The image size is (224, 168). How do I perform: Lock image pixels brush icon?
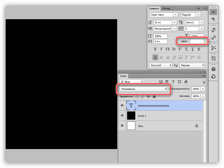coord(143,96)
